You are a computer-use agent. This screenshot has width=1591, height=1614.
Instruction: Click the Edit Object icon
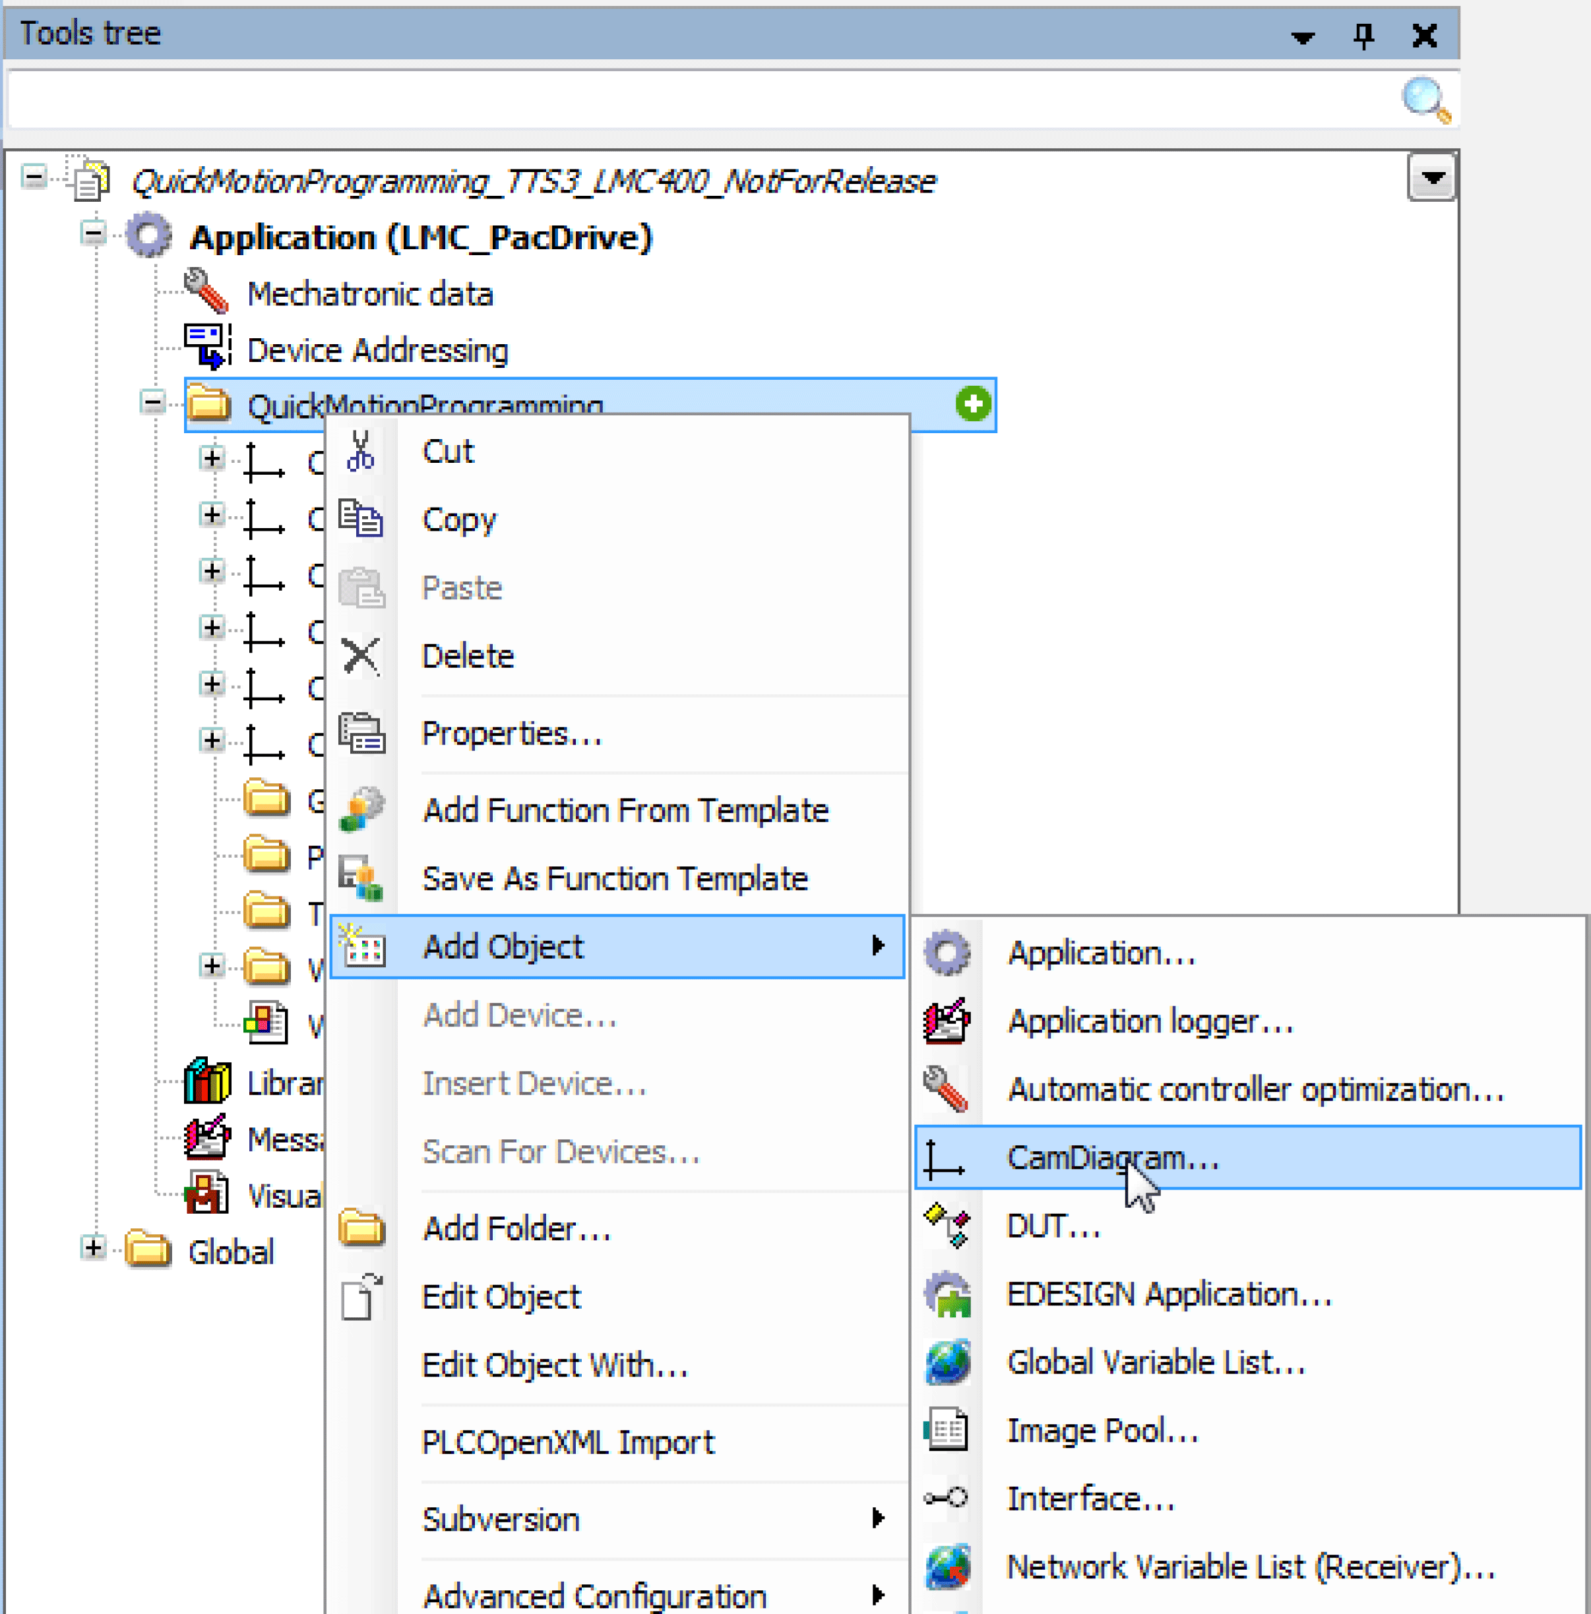[362, 1297]
